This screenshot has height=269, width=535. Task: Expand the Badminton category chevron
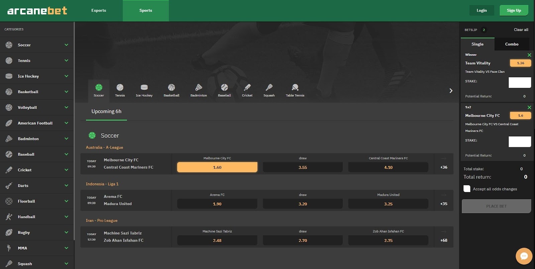point(66,139)
